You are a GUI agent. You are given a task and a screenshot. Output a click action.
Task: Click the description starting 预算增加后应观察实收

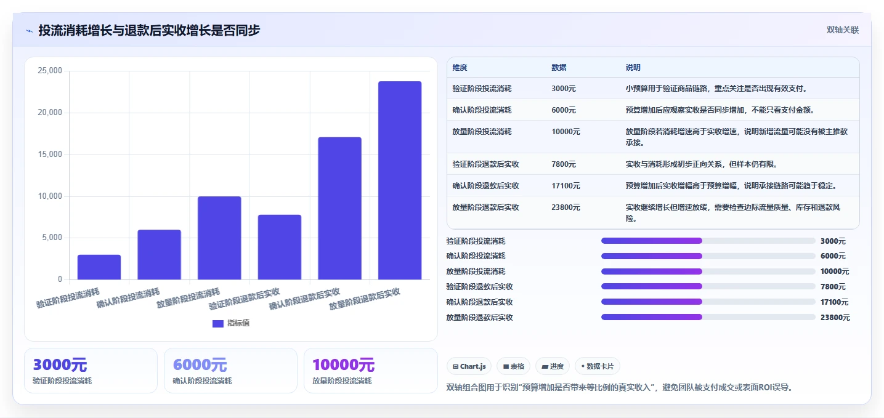pos(720,110)
